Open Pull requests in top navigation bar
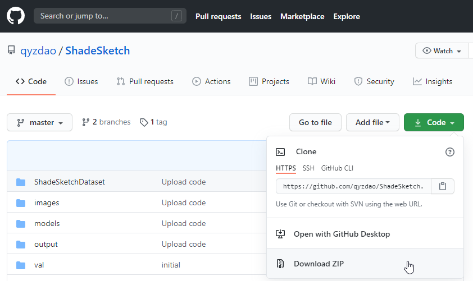This screenshot has height=281, width=473. tap(218, 16)
